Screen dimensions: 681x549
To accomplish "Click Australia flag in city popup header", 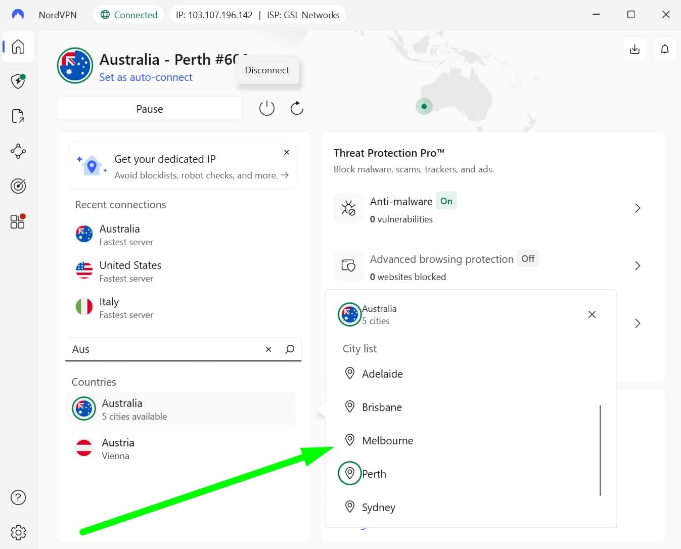I will tap(349, 314).
